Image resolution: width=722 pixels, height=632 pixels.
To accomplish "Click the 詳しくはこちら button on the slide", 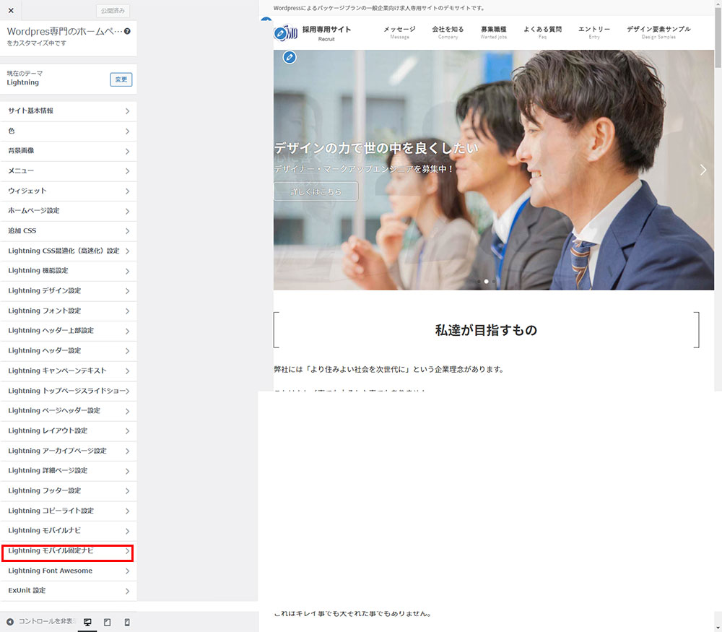I will 316,192.
